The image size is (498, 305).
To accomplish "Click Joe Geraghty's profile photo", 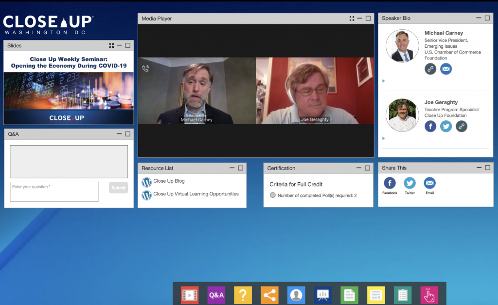I will click(402, 115).
